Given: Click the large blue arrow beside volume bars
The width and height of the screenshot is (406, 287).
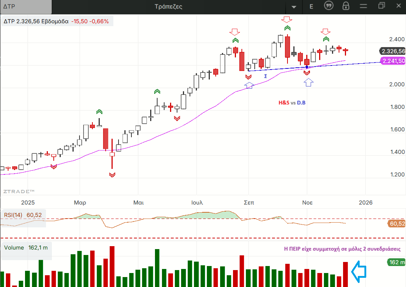Looking at the screenshot, I should [359, 271].
